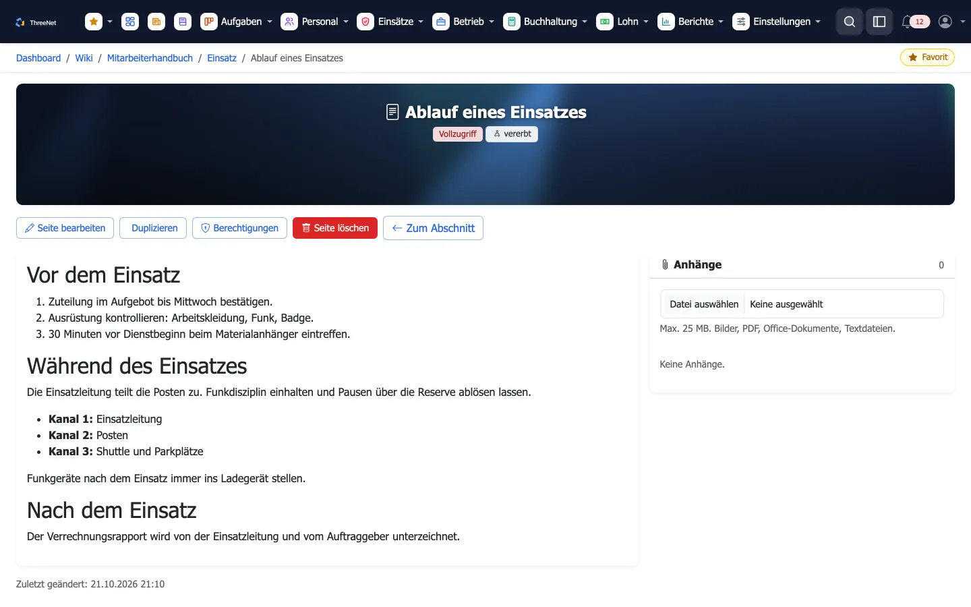Click the Aufgaben board icon

click(x=209, y=22)
